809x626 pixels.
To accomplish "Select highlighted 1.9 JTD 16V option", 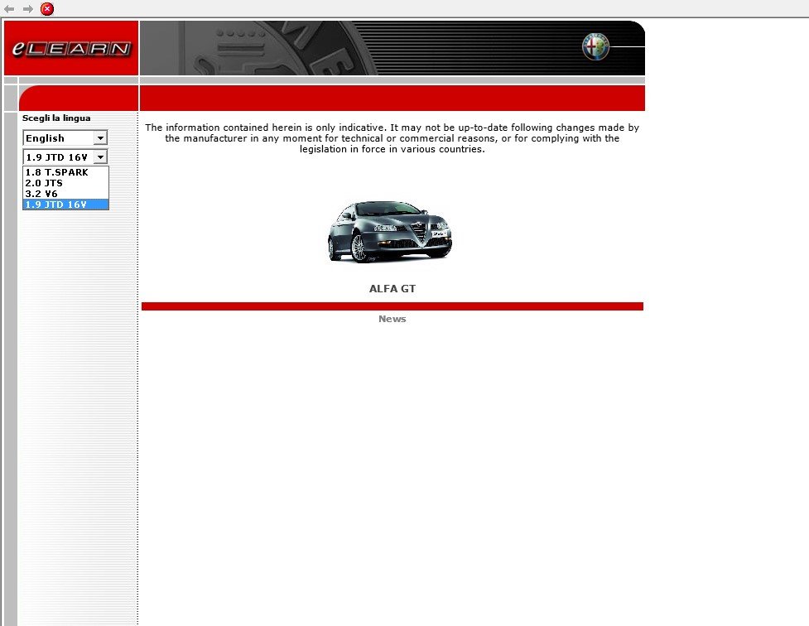I will pos(65,205).
